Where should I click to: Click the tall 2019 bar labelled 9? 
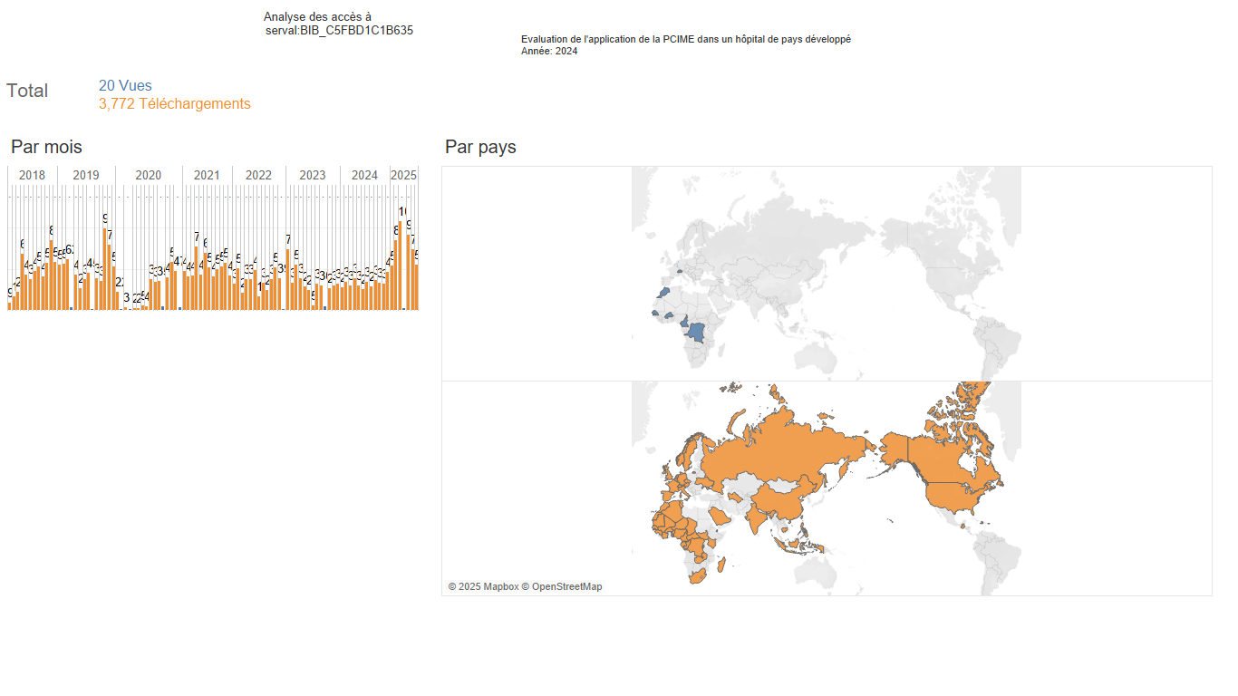[x=105, y=268]
